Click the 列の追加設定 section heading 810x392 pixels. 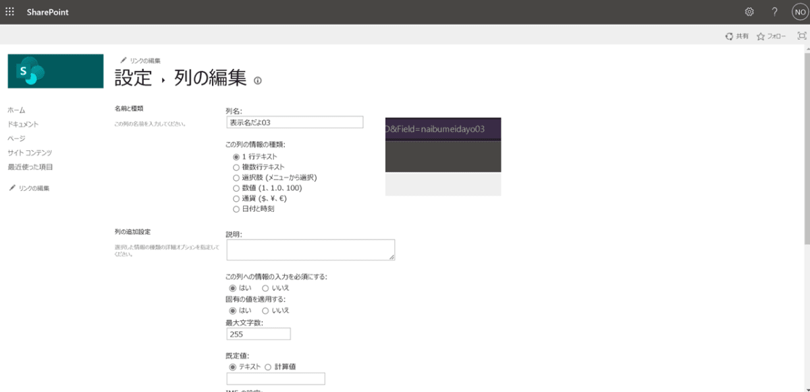click(x=132, y=232)
